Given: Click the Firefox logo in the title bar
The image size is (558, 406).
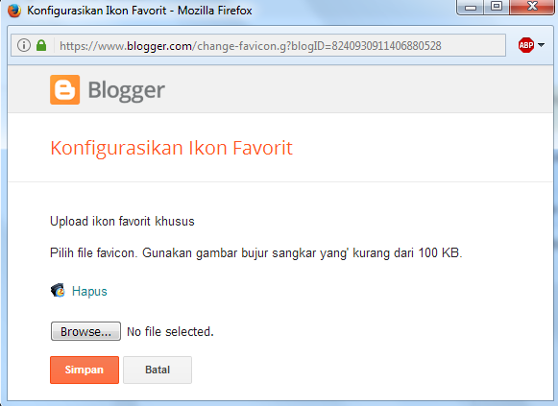Looking at the screenshot, I should click(14, 11).
